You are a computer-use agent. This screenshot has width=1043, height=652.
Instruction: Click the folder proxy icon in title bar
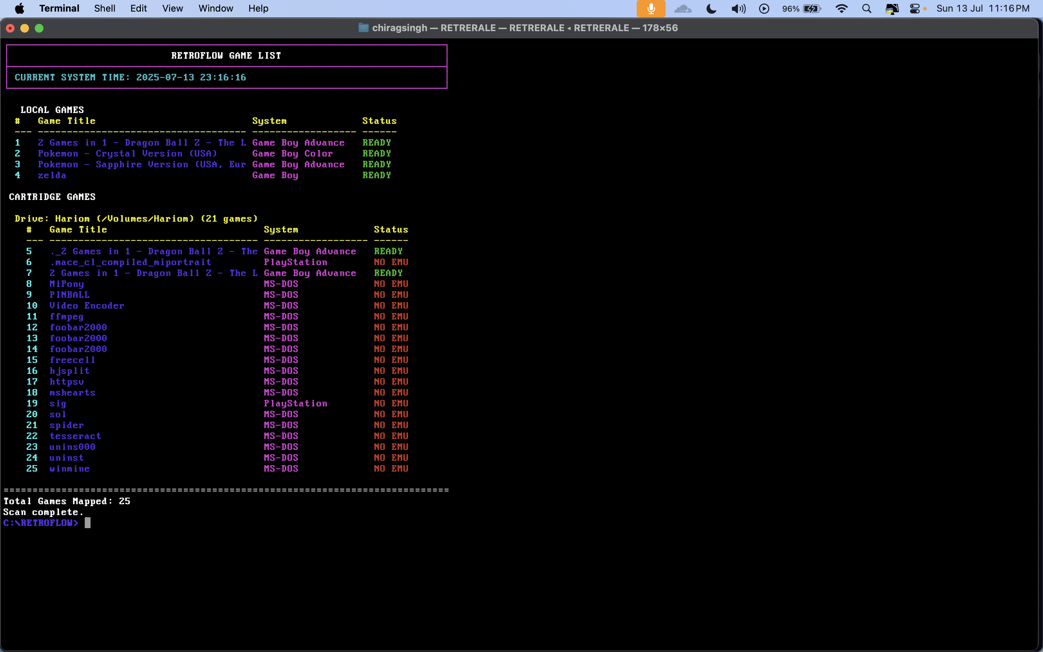[x=363, y=28]
